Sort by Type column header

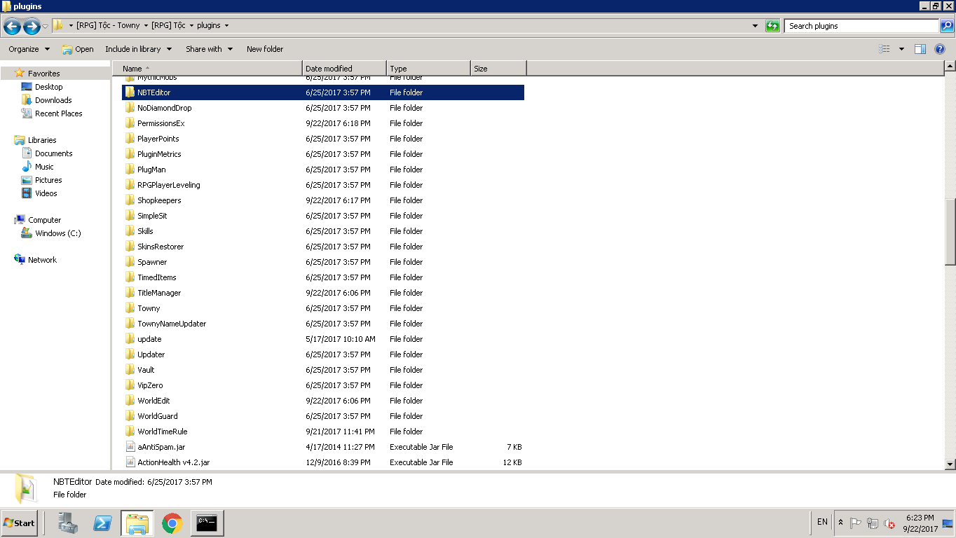tap(428, 69)
